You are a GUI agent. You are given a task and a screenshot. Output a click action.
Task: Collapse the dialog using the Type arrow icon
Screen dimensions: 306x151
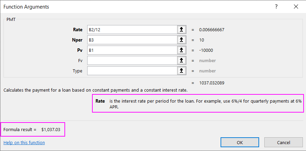tap(181, 71)
